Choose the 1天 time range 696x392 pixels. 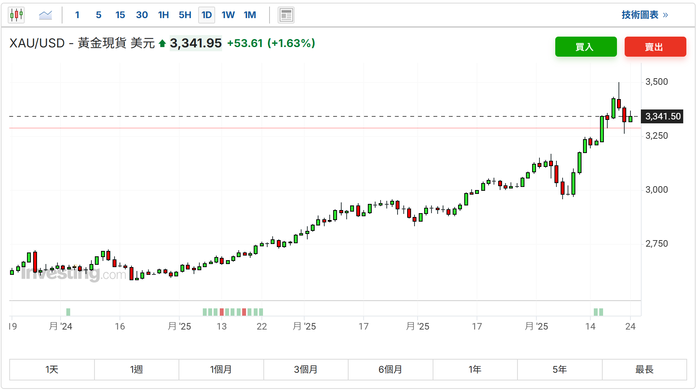point(52,370)
